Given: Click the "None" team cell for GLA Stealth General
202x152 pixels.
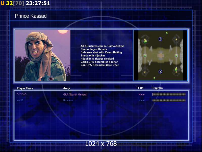Looking at the screenshot, I should pos(141,94).
